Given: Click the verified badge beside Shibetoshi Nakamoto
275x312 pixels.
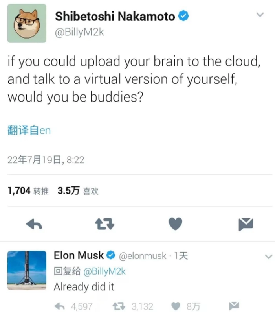Looking at the screenshot, I should point(183,16).
